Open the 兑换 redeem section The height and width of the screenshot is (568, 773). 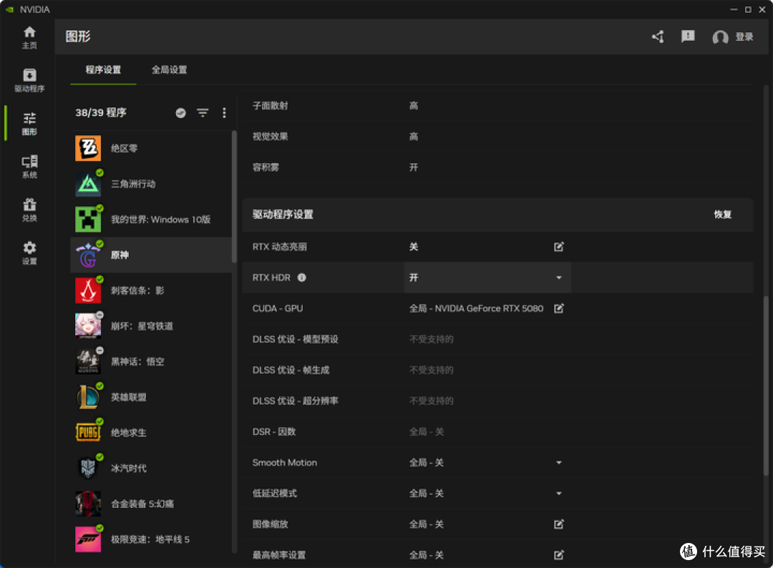(x=29, y=210)
